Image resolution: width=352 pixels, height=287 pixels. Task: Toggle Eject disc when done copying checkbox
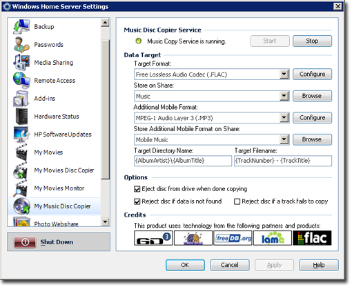[137, 189]
